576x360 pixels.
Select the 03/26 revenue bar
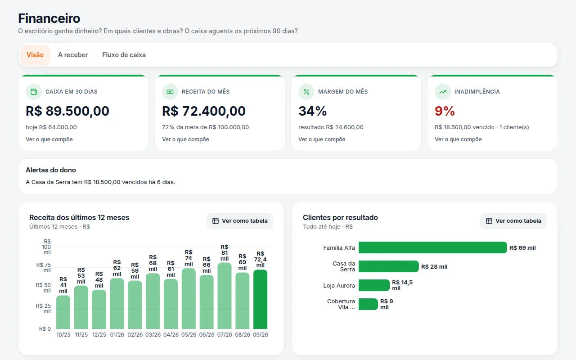pyautogui.click(x=153, y=301)
